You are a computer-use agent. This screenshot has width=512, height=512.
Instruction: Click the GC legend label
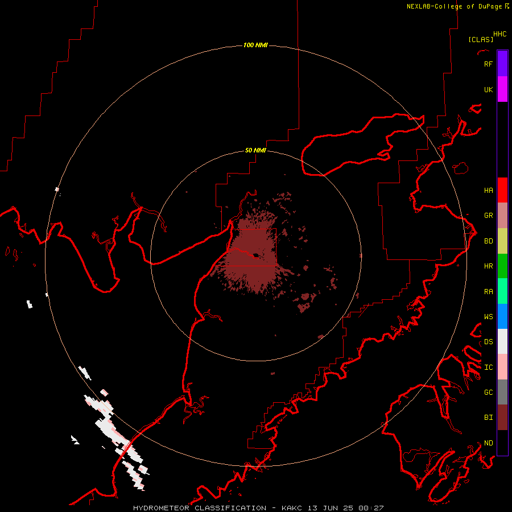point(488,392)
